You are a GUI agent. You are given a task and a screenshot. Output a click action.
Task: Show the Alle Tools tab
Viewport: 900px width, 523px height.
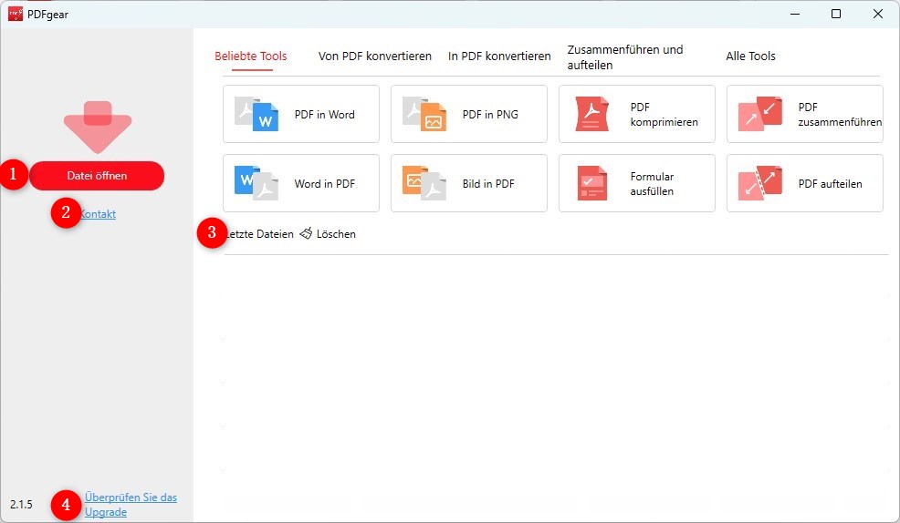751,56
